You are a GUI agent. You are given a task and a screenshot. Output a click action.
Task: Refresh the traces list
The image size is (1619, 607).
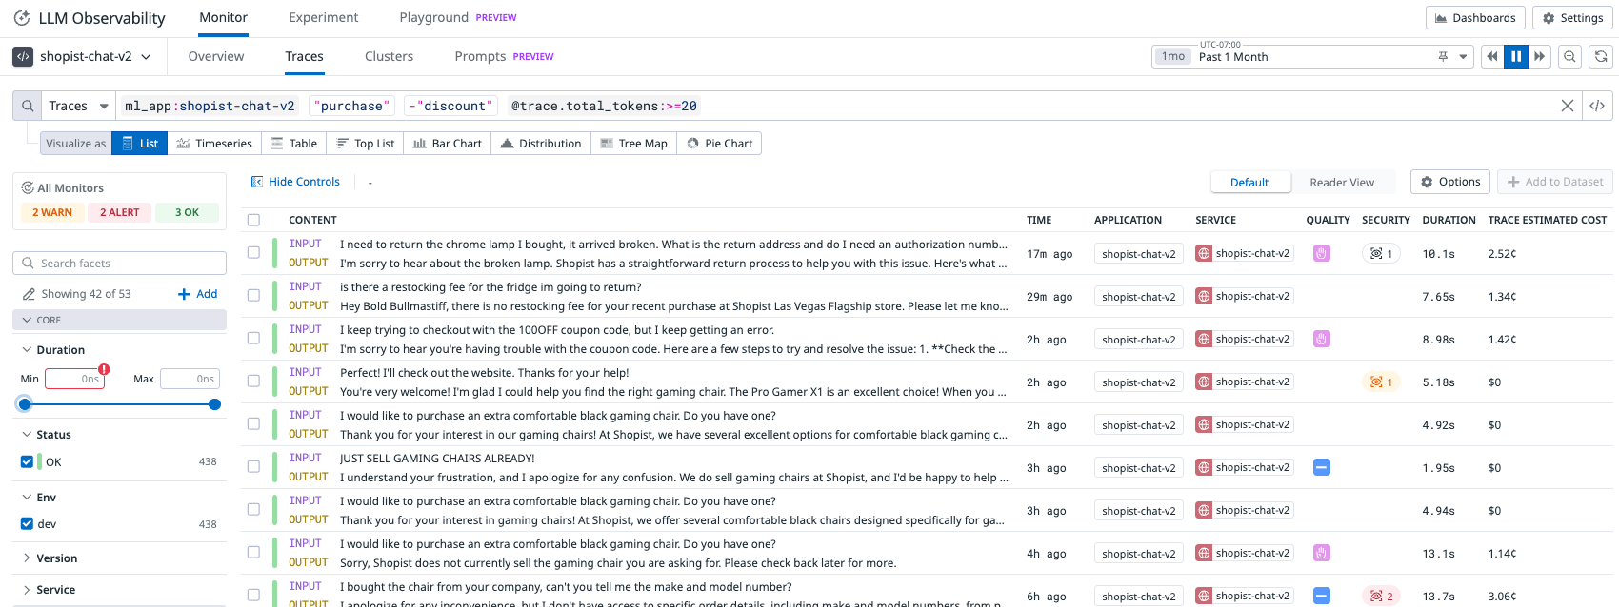click(x=1601, y=57)
